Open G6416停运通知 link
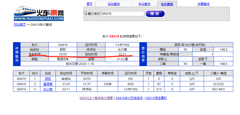 click(156, 98)
